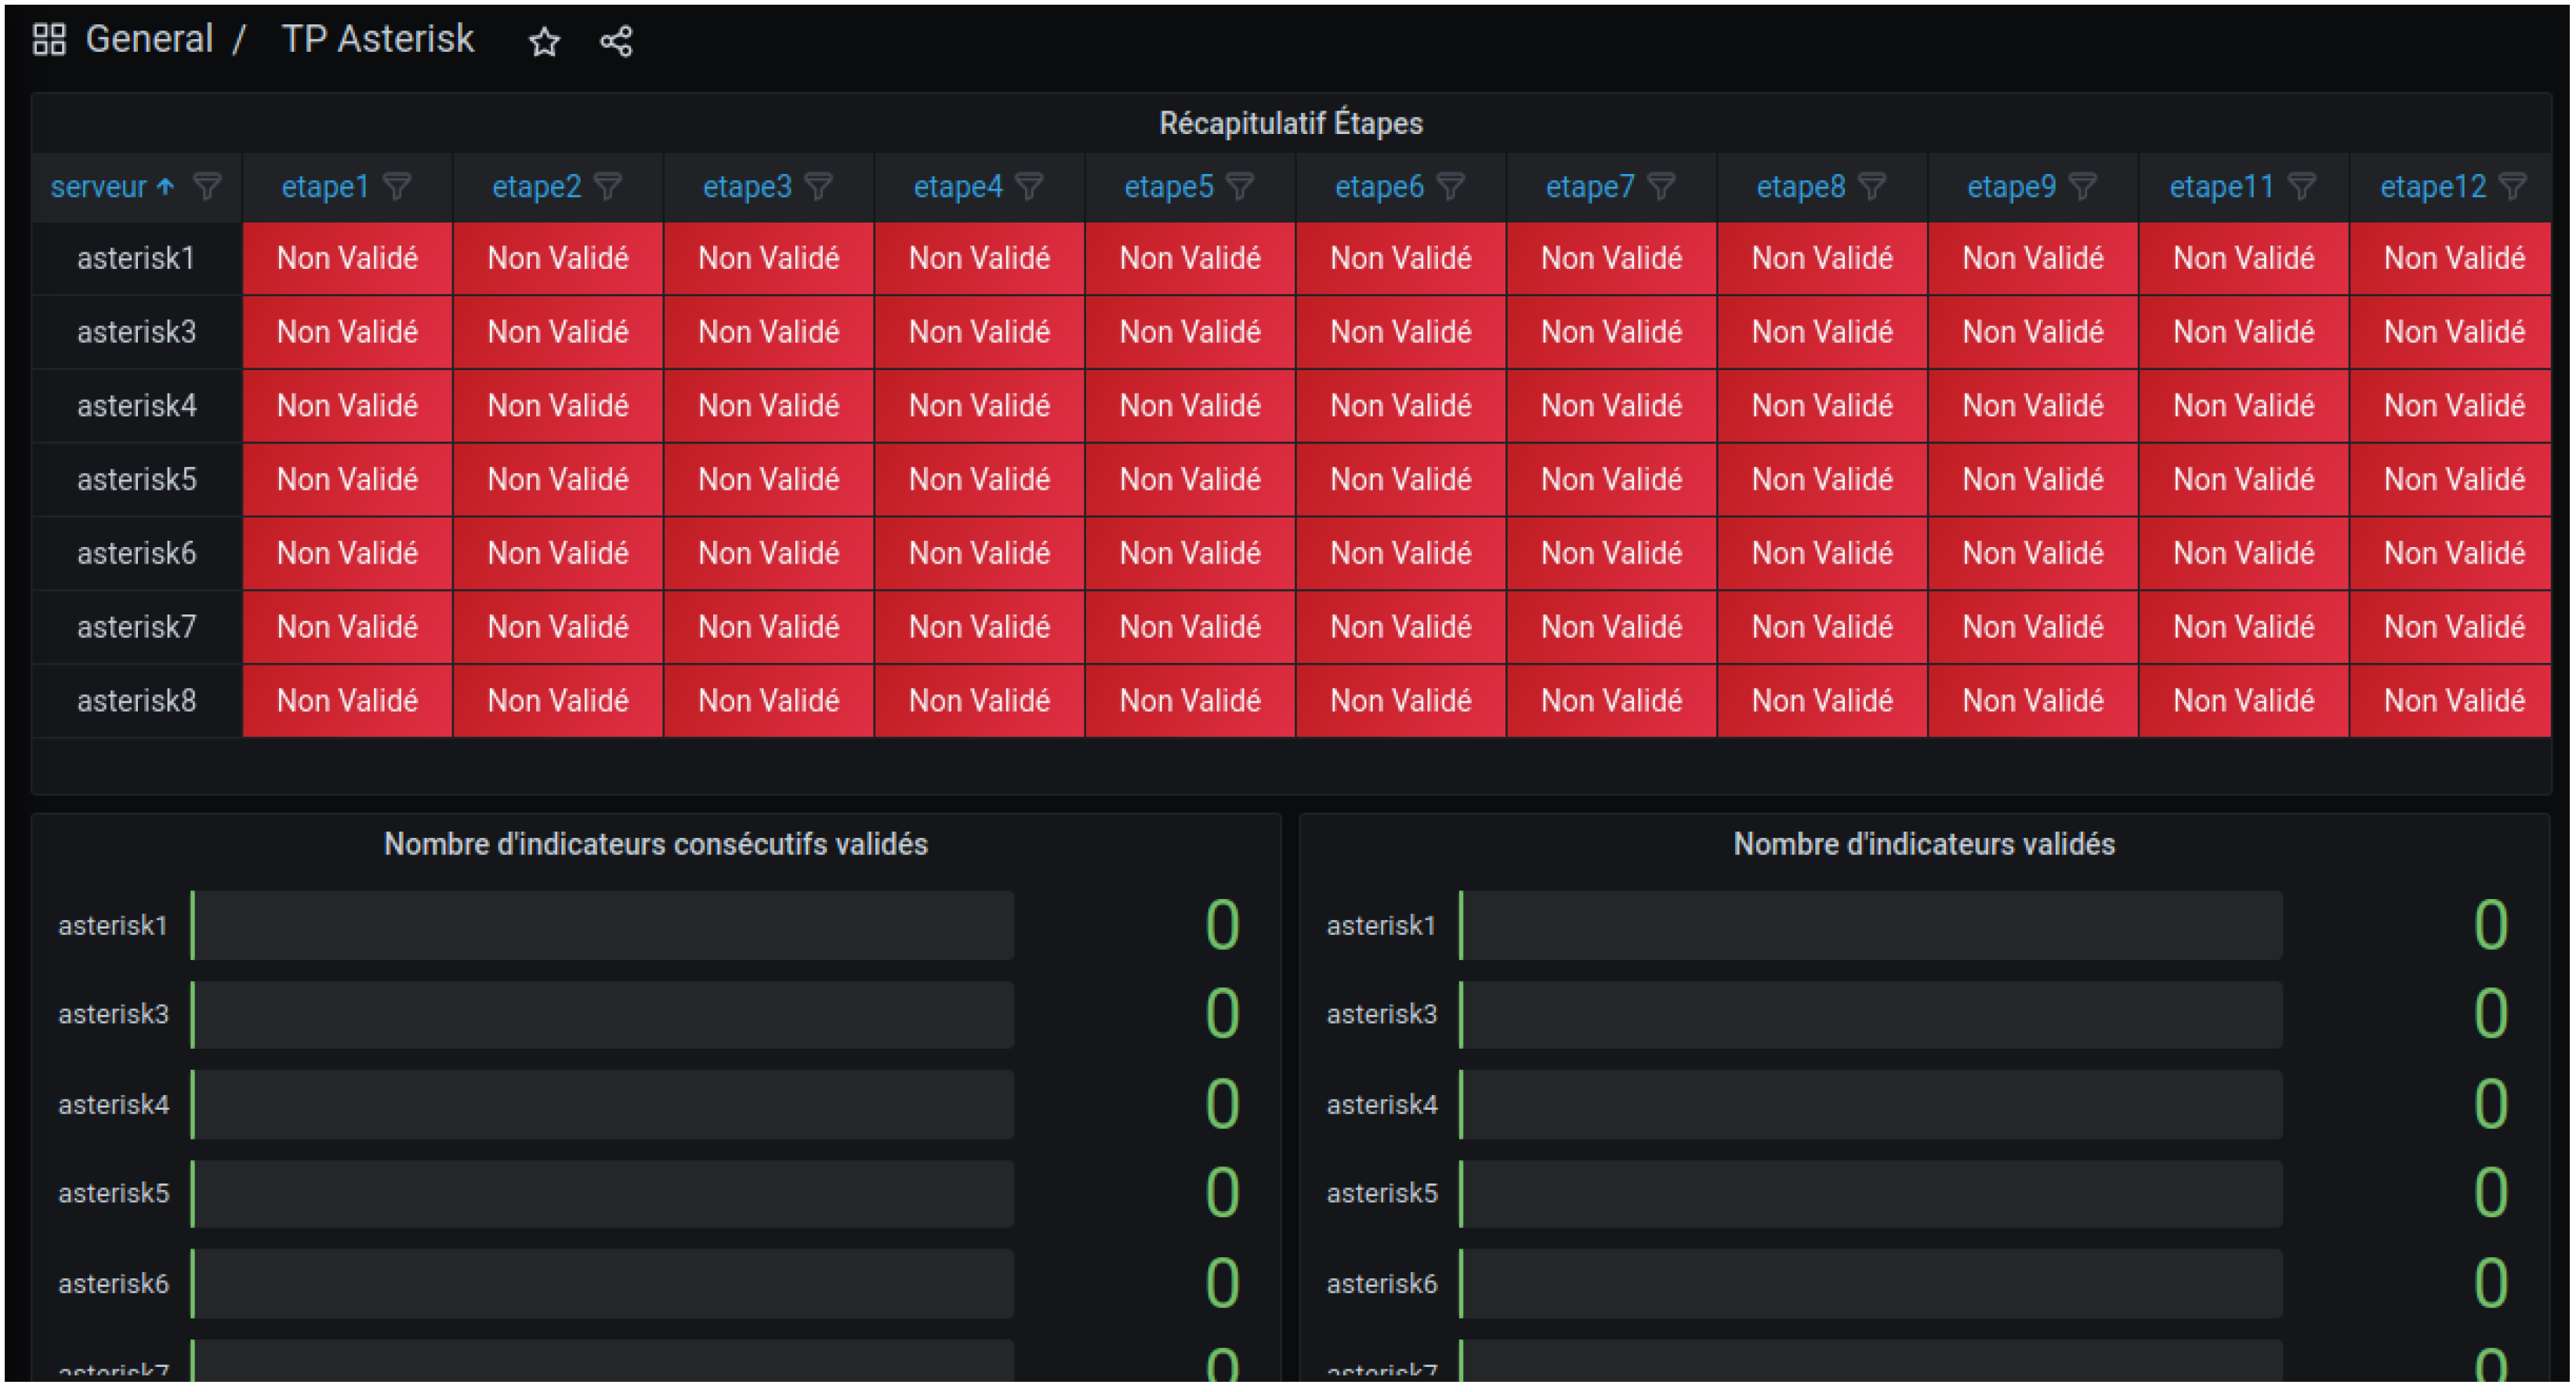The image size is (2576, 1392).
Task: Click asterisk1 bar in consécutifs validés gauge
Action: (x=602, y=925)
